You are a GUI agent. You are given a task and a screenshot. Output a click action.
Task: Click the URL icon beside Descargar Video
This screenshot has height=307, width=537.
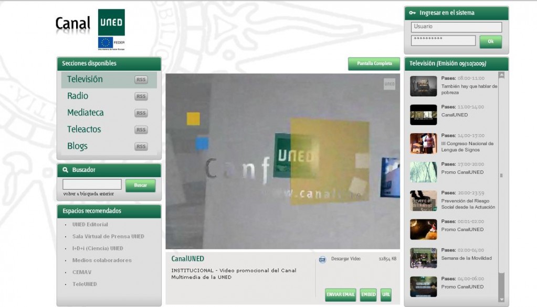[x=322, y=259]
